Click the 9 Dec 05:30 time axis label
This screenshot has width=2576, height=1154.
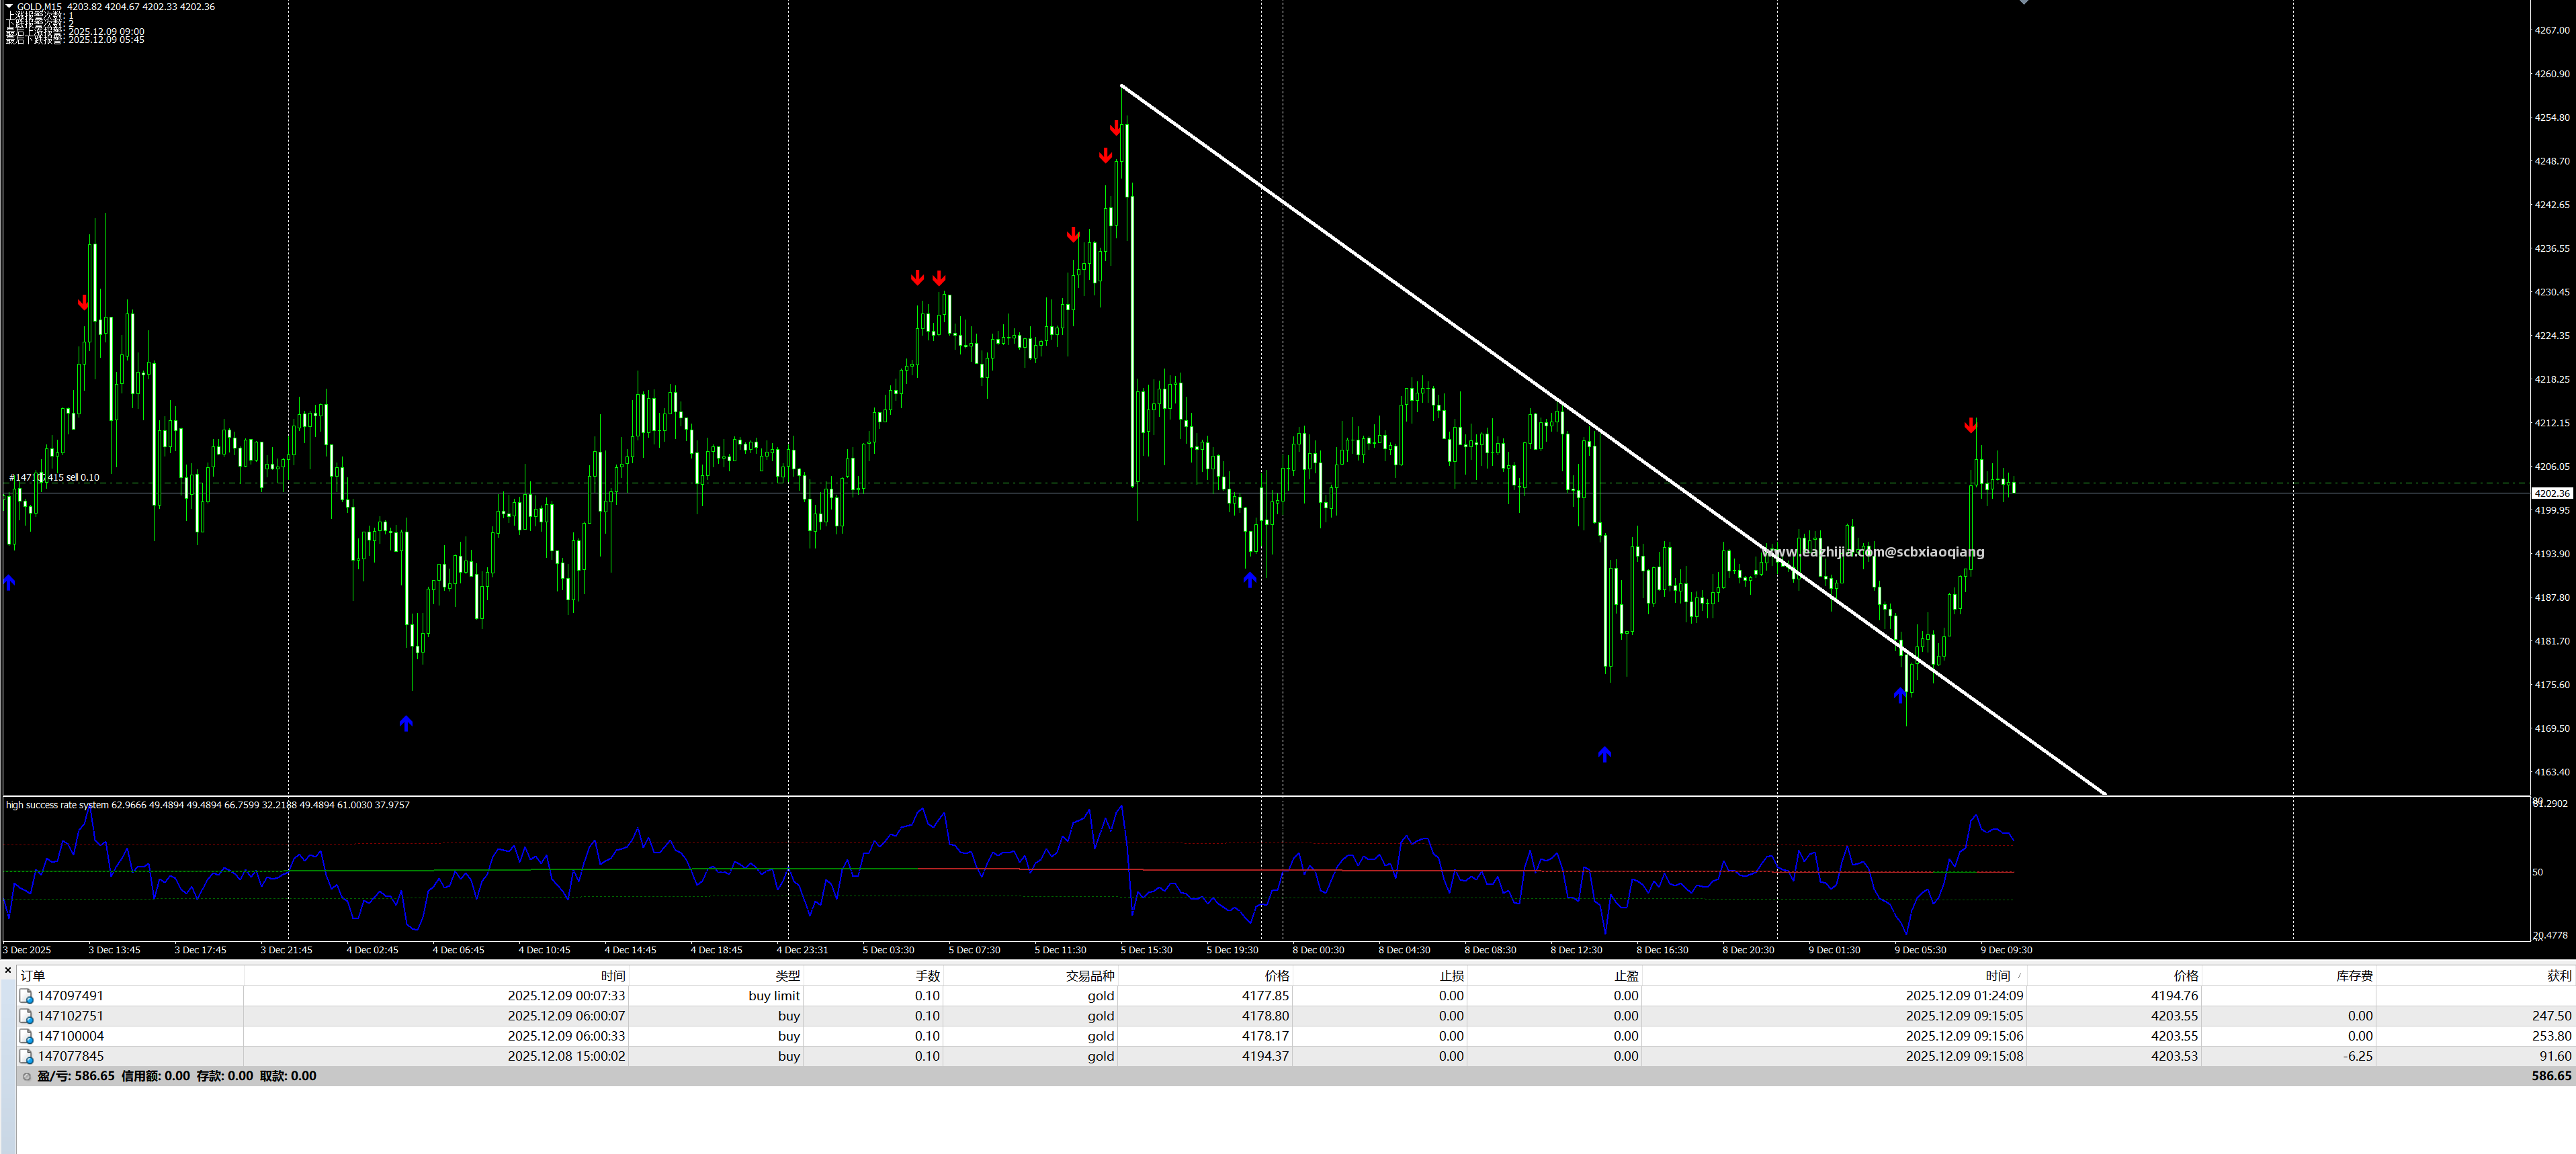[x=1920, y=950]
